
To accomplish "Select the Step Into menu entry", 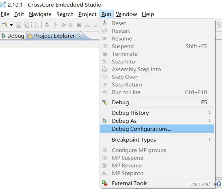I will 157,62.
